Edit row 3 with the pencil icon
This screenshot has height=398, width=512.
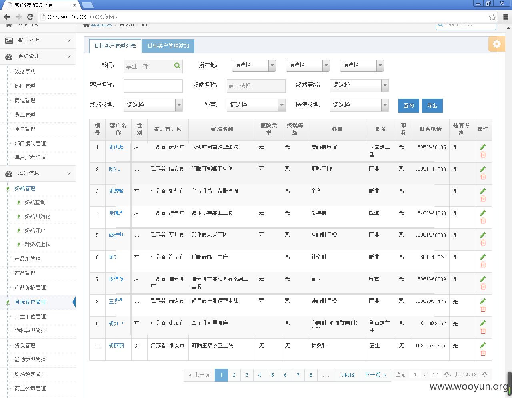[483, 191]
